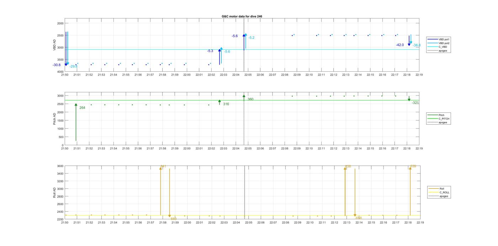Click the '22:19' tick under the VBD plot
The width and height of the screenshot is (498, 246).
[419, 75]
